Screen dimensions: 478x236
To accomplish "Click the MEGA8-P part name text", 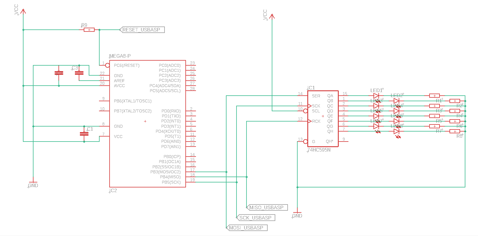I will click(120, 56).
